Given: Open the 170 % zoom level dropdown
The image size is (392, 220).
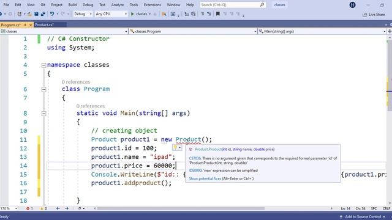Looking at the screenshot, I should point(9,208).
